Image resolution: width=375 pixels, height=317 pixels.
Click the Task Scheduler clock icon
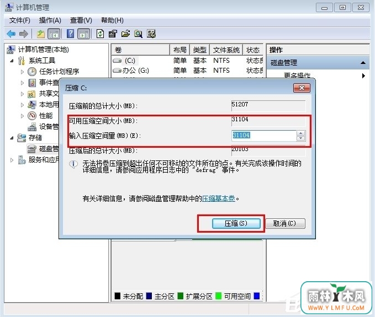point(32,71)
